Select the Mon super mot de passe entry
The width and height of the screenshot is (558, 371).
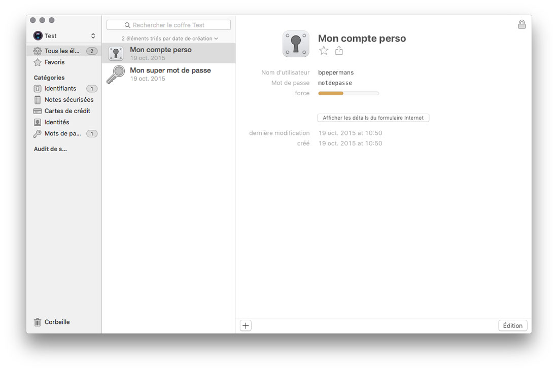click(169, 73)
